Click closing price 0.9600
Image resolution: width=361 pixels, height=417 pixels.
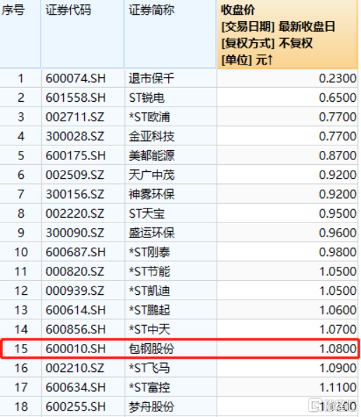pos(337,233)
